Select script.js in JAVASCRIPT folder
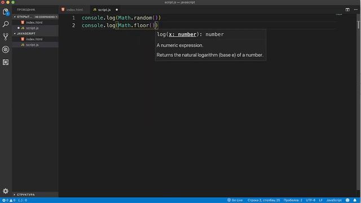Viewport: 361px width, 203px height. pos(32,45)
